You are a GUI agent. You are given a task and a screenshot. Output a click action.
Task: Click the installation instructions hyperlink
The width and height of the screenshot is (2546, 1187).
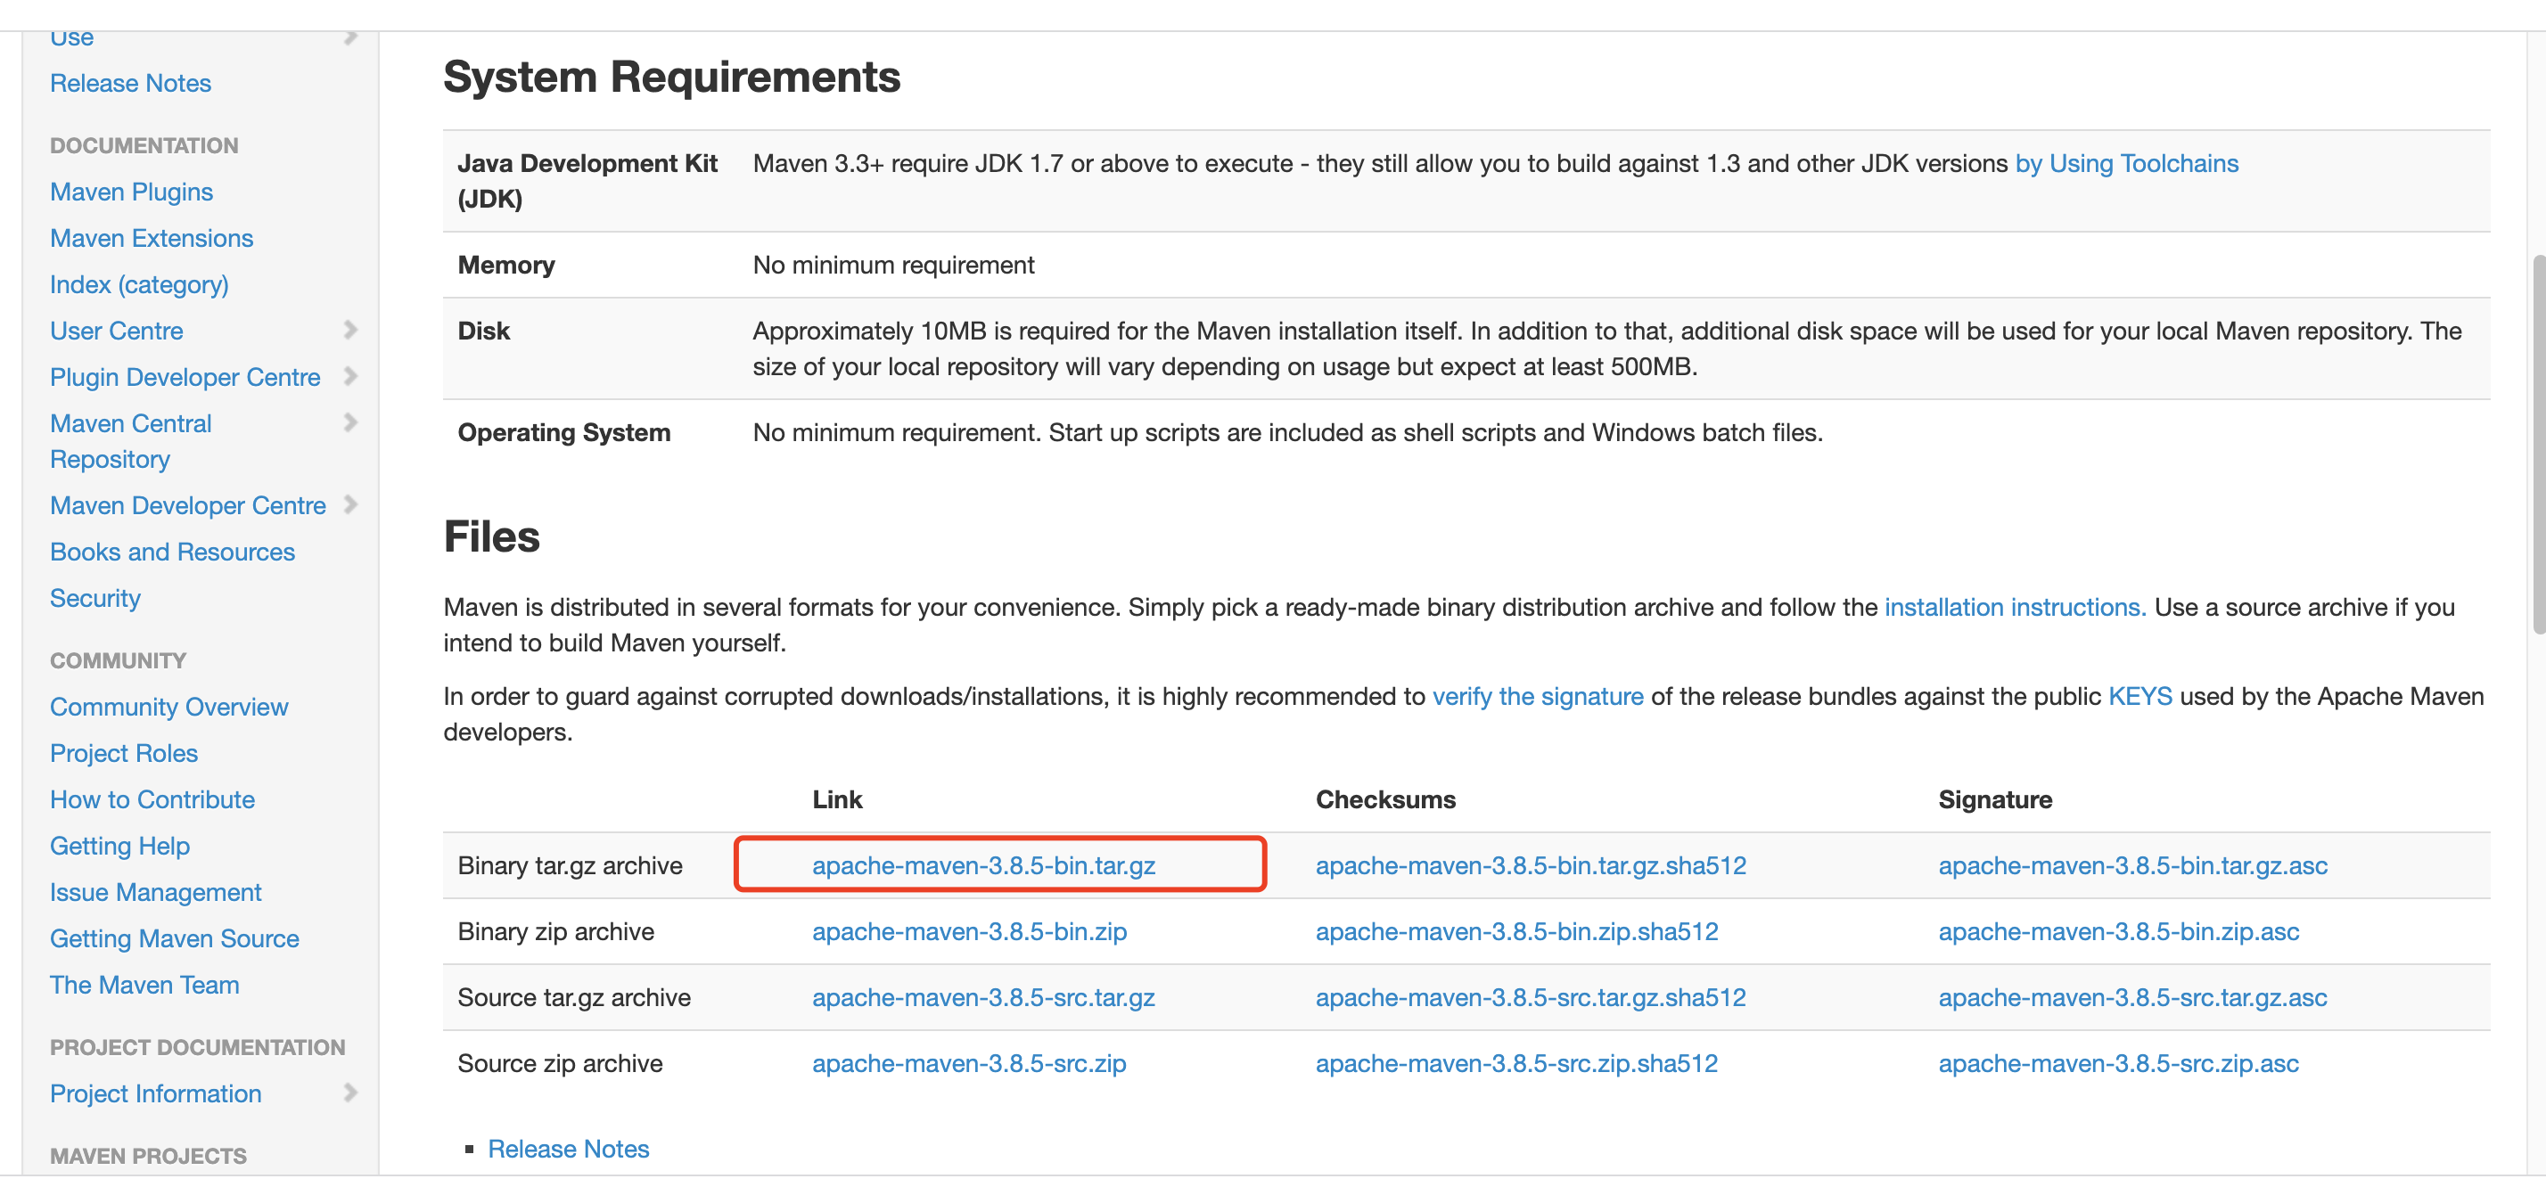[x=2014, y=604]
